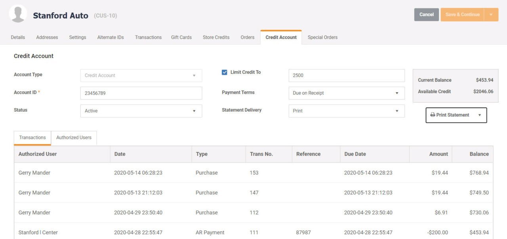Screen dimensions: 507x239
Task: Select transaction number 111
Action: [254, 232]
